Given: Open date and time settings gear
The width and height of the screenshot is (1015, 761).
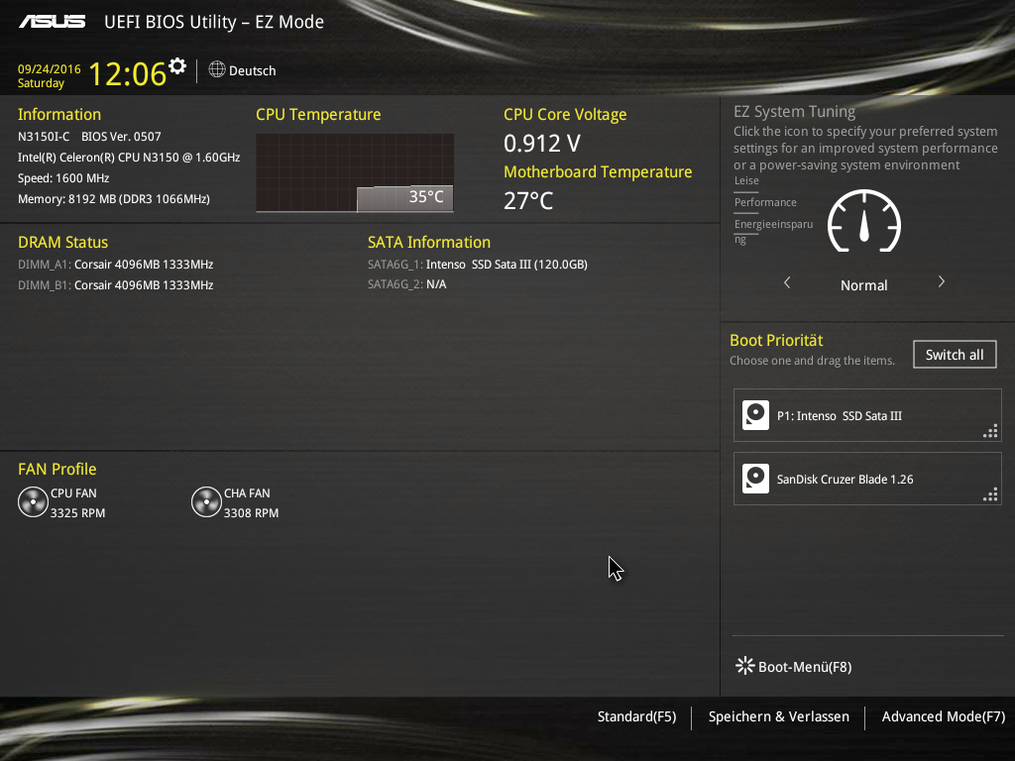Looking at the screenshot, I should tap(176, 65).
